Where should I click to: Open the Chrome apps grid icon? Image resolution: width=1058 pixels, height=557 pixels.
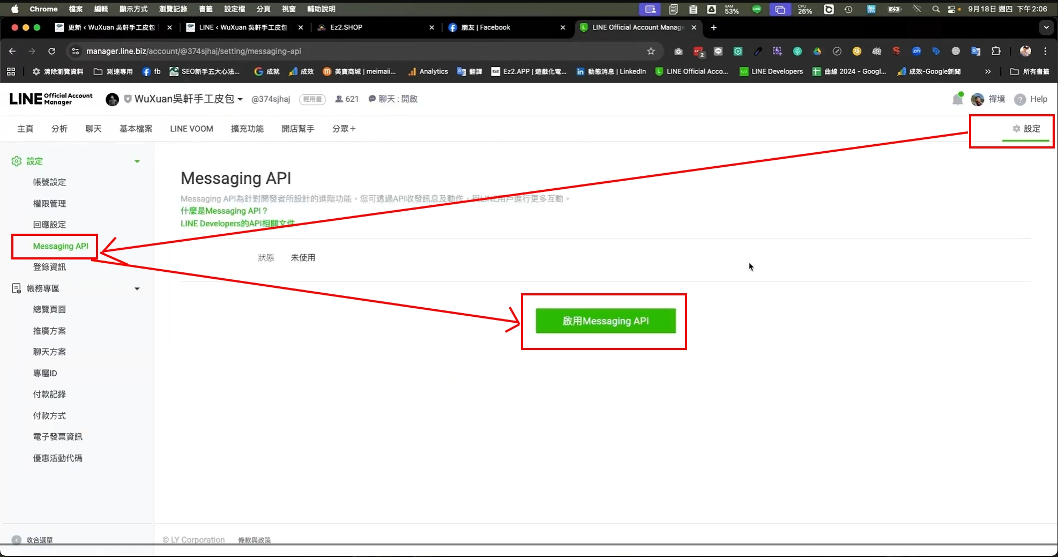click(11, 71)
